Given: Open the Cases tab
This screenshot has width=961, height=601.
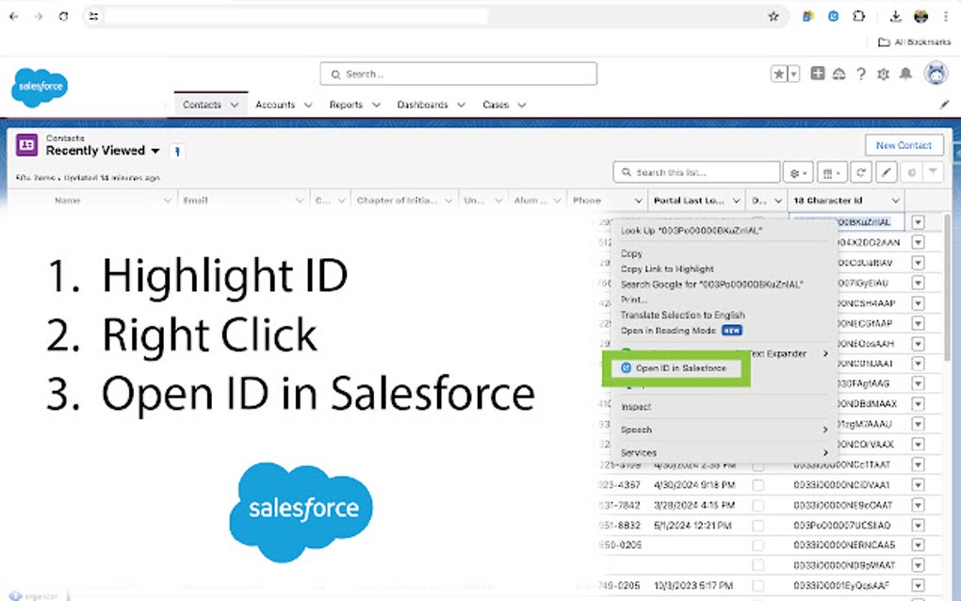Looking at the screenshot, I should coord(496,105).
